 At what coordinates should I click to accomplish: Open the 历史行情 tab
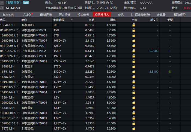(64, 15)
